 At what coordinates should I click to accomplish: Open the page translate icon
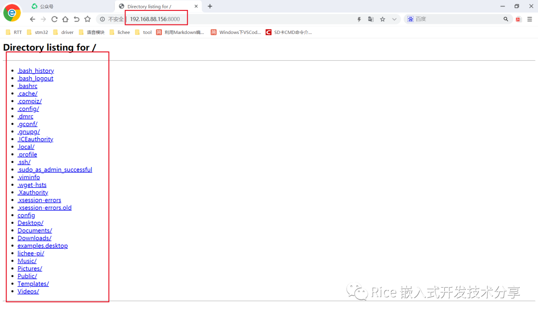[x=371, y=19]
